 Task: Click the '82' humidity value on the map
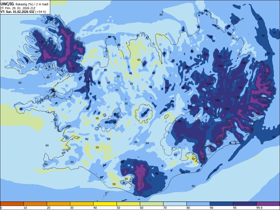pyautogui.click(x=87, y=139)
